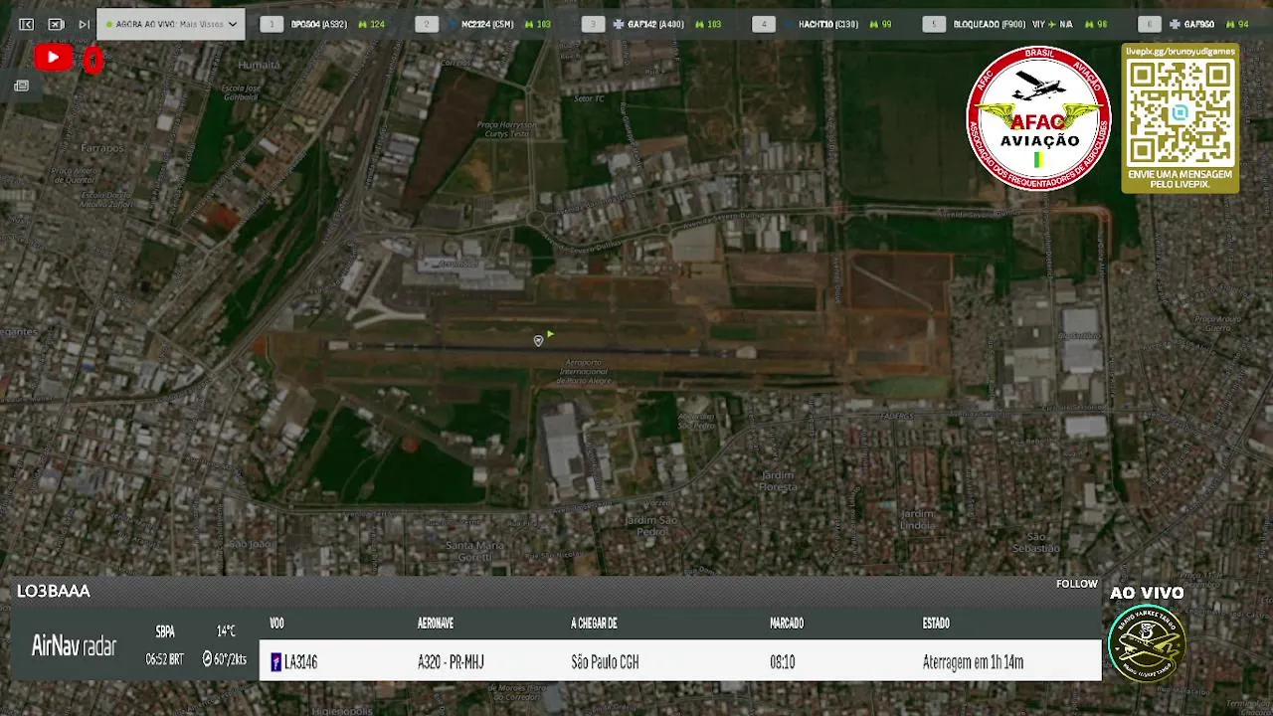Select rank 6 flight GAF950
This screenshot has width=1273, height=716.
click(x=1198, y=24)
